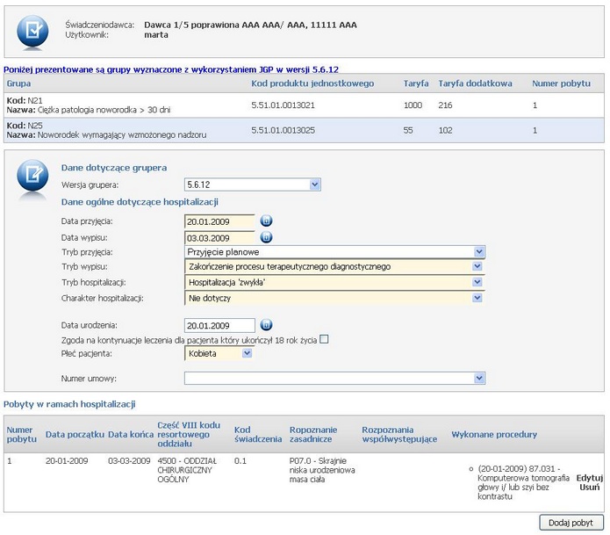Click into the Data przyjęcia date field
The height and width of the screenshot is (535, 610).
click(219, 221)
